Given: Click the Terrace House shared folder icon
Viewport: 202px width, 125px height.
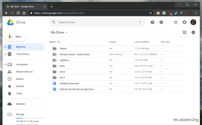Looking at the screenshot, I should point(55,54).
